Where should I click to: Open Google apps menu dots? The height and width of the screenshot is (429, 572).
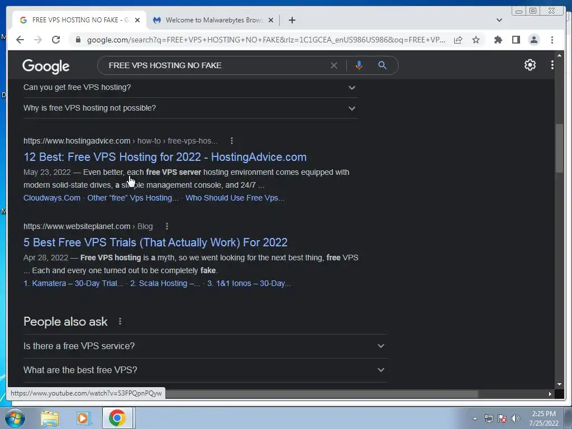tap(552, 65)
